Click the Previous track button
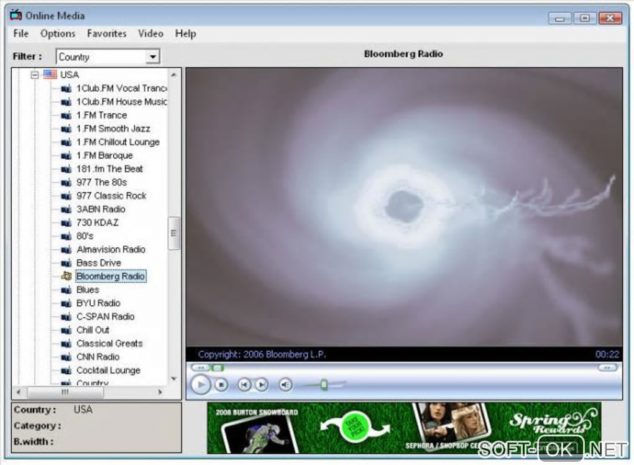 (244, 385)
